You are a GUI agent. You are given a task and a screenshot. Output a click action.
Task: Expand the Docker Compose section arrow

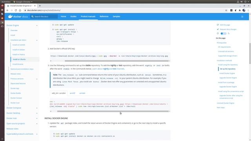point(37,108)
